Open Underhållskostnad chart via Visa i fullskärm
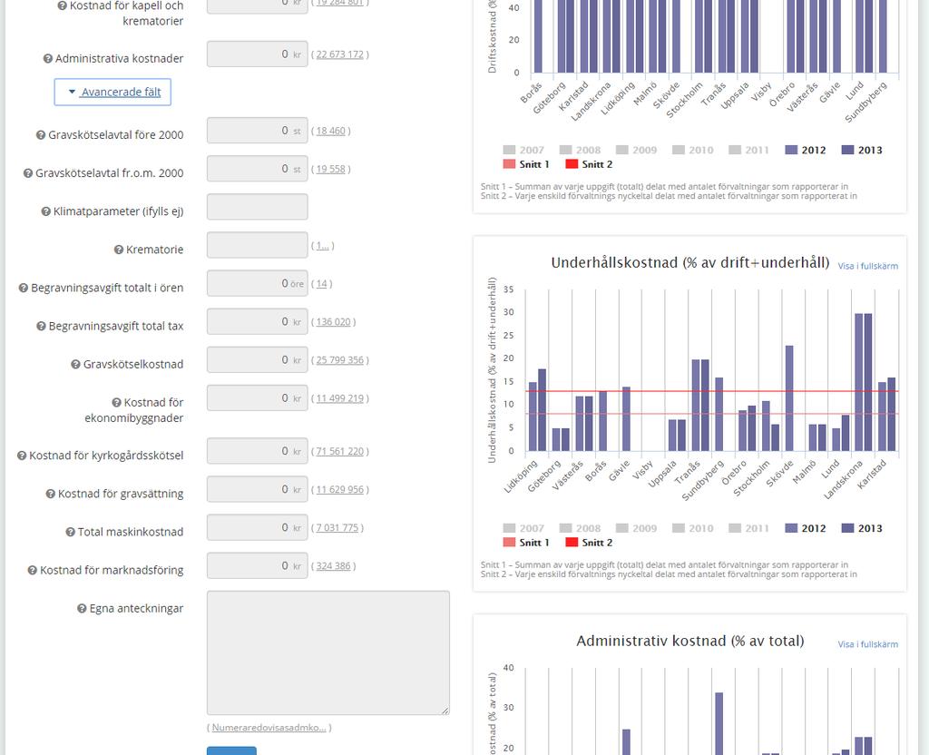The width and height of the screenshot is (929, 755). pyautogui.click(x=867, y=266)
